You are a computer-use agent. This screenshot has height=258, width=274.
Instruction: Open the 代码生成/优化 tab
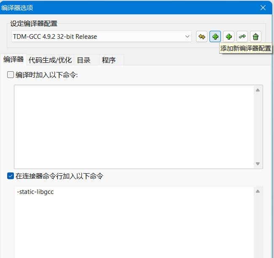coord(50,60)
